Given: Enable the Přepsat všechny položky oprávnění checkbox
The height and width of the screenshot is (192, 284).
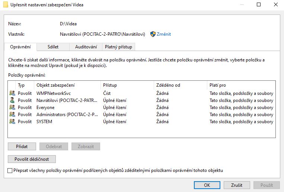Looking at the screenshot, I should point(10,170).
